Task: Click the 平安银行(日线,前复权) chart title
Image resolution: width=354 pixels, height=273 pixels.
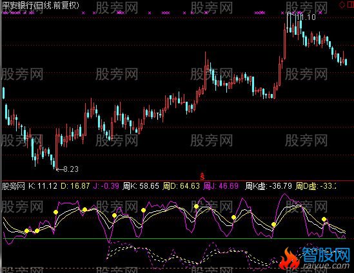Action: coord(41,5)
